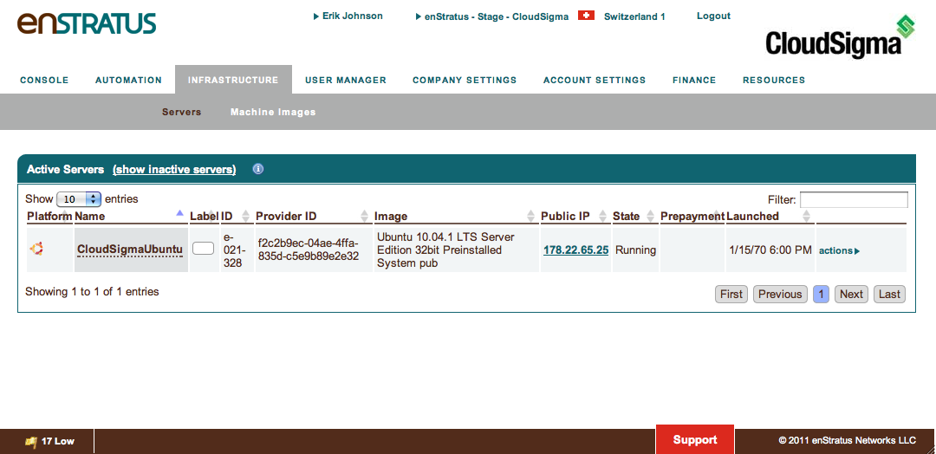Screen dimensions: 936x454
Task: Go to User Manager tab
Action: coord(346,80)
